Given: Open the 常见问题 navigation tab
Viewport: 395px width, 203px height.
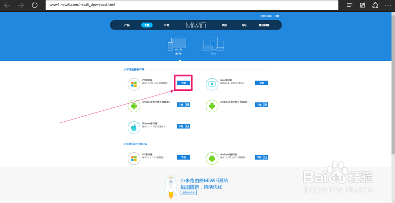Looking at the screenshot, I should pos(264,25).
